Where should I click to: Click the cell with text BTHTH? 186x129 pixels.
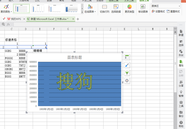coord(23,62)
